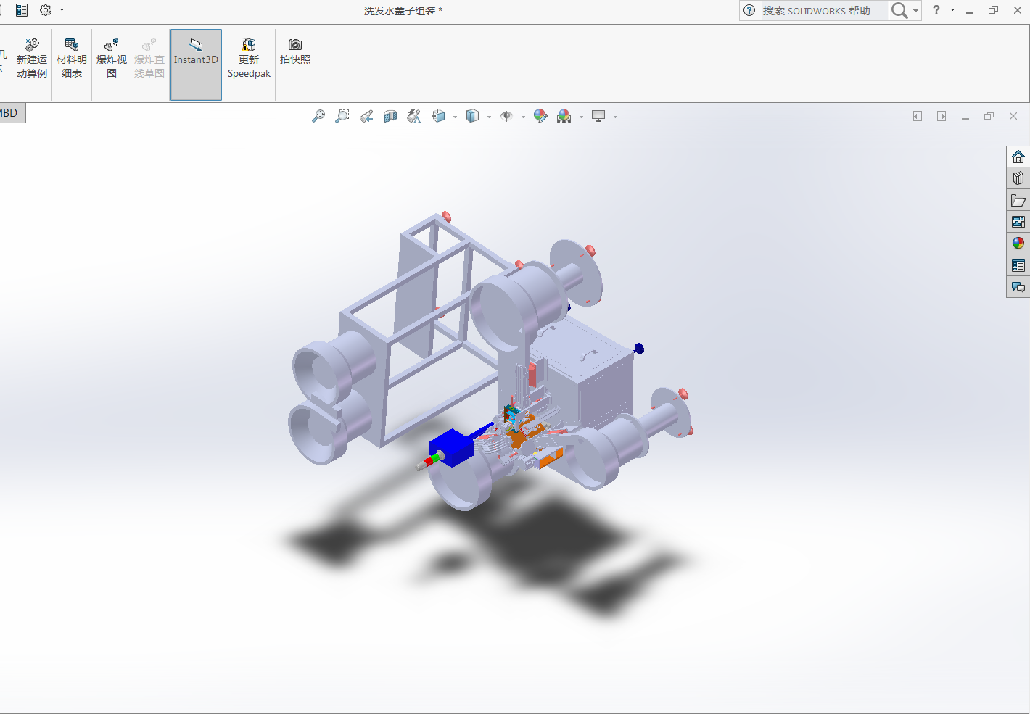
Task: Select the exploded view tool (爆炸视图)
Action: pos(112,59)
